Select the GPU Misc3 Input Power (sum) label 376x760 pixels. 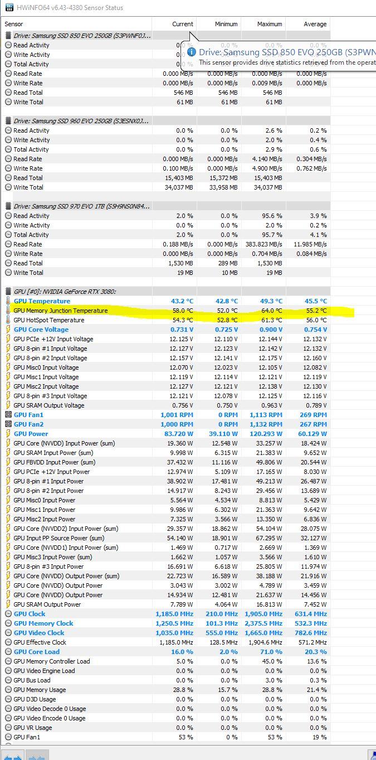click(52, 557)
